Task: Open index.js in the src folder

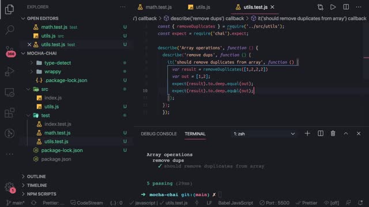Action: tap(53, 98)
